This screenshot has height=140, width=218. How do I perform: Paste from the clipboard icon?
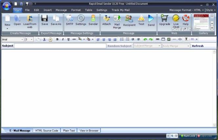pyautogui.click(x=50, y=39)
